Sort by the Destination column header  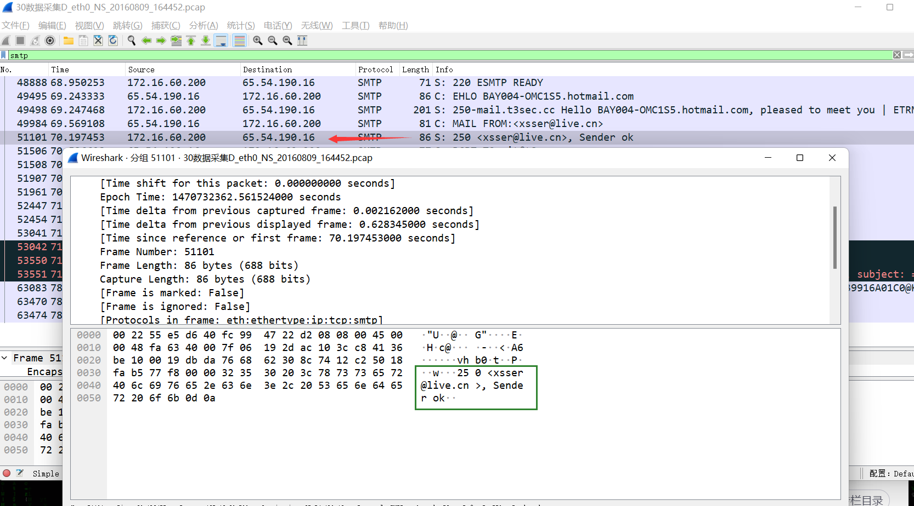coord(298,70)
